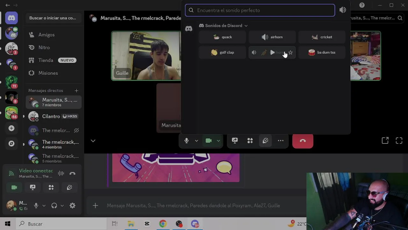Create new direct message plus icon

pyautogui.click(x=76, y=91)
